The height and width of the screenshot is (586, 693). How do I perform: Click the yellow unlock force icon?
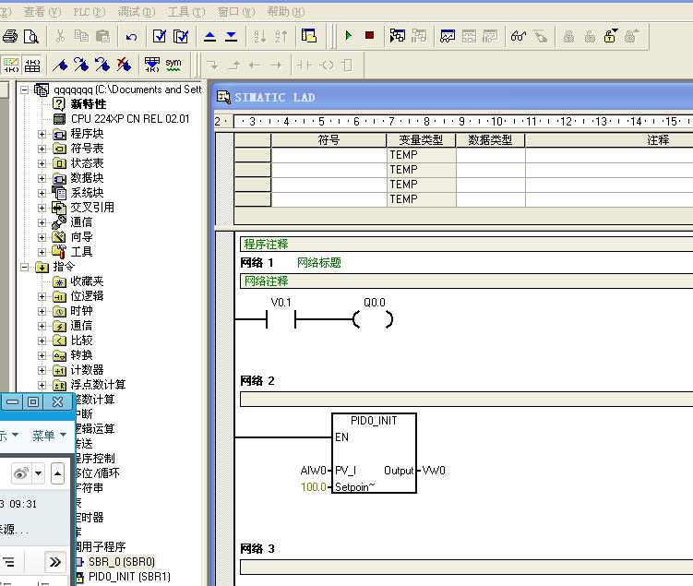click(610, 36)
